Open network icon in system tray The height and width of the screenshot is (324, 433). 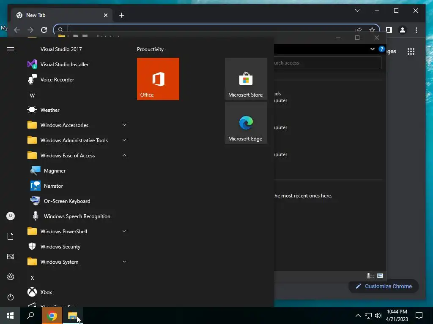[368, 316]
